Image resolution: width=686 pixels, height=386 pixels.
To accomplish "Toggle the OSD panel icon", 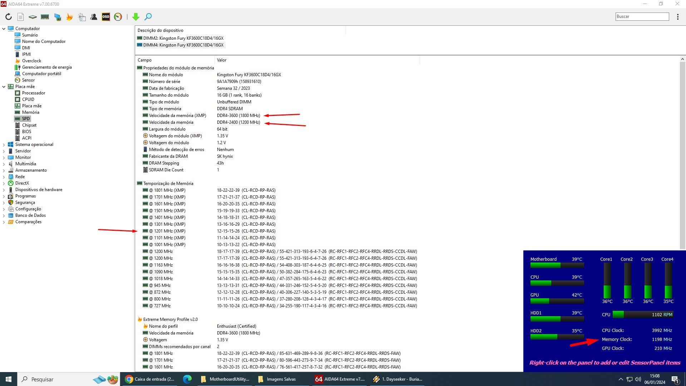I will pos(106,17).
